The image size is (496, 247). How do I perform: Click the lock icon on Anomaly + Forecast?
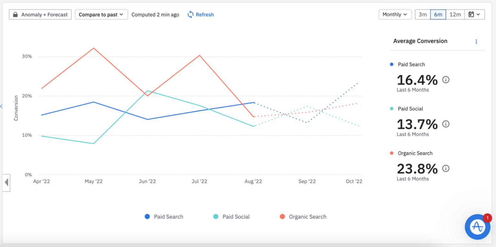pos(15,14)
